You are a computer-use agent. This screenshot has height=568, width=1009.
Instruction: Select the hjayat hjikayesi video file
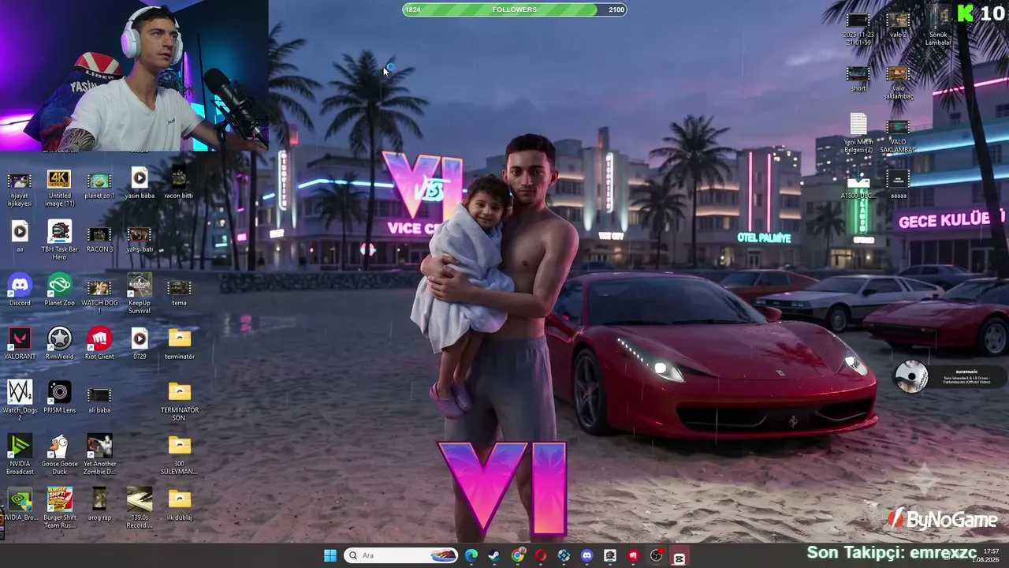(20, 189)
